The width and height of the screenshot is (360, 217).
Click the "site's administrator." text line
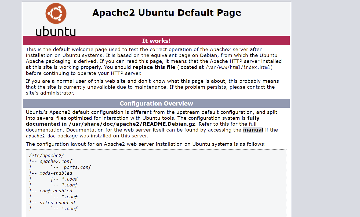click(50, 93)
